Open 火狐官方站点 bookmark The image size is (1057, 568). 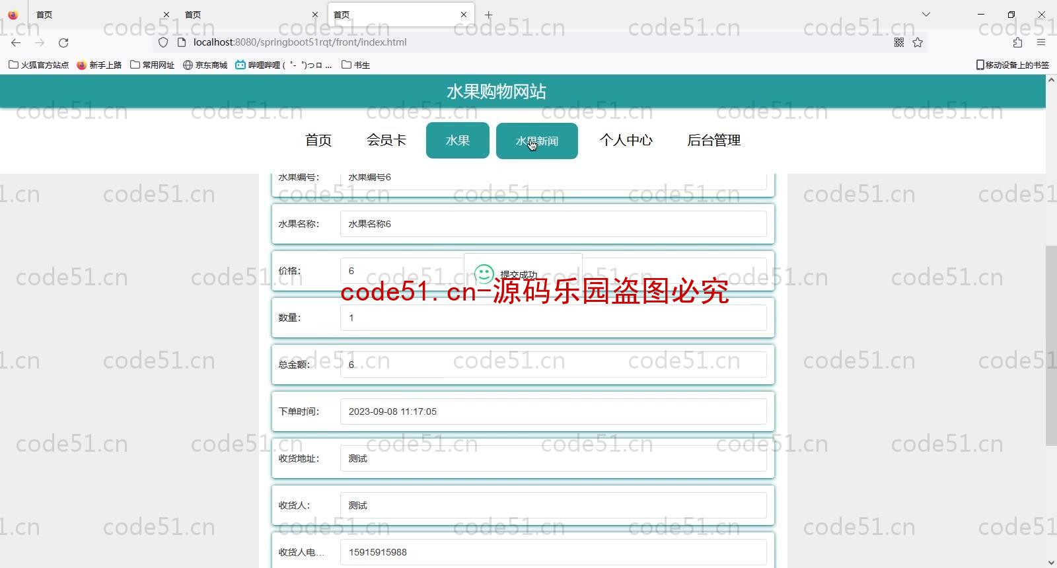click(x=38, y=65)
